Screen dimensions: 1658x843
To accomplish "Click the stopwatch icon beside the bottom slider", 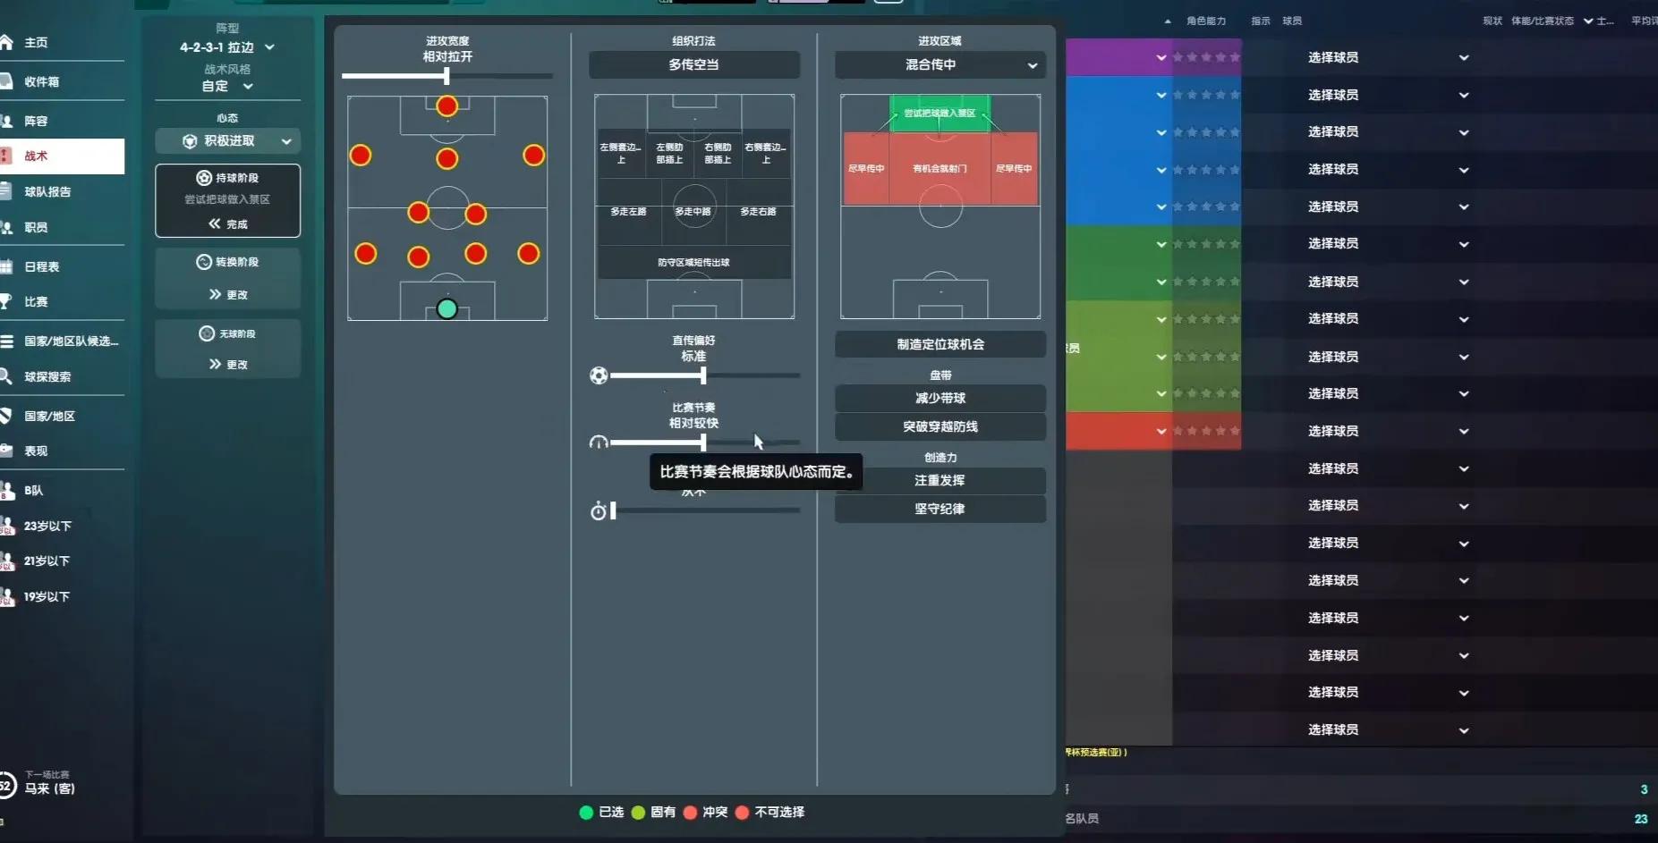I will click(599, 511).
